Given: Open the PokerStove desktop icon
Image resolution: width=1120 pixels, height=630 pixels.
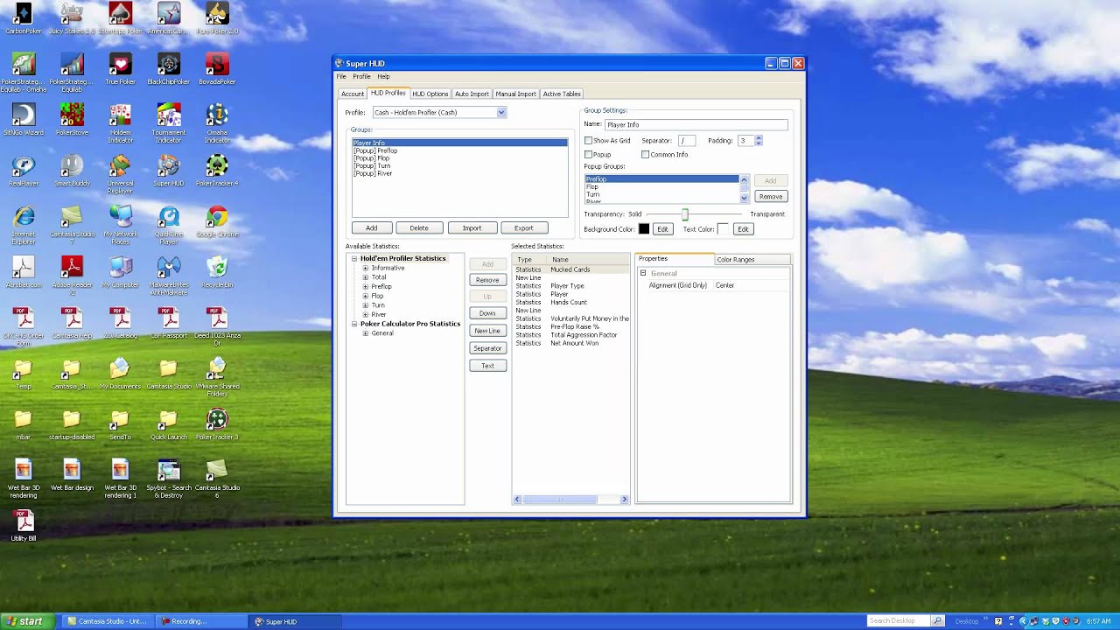Looking at the screenshot, I should [72, 121].
